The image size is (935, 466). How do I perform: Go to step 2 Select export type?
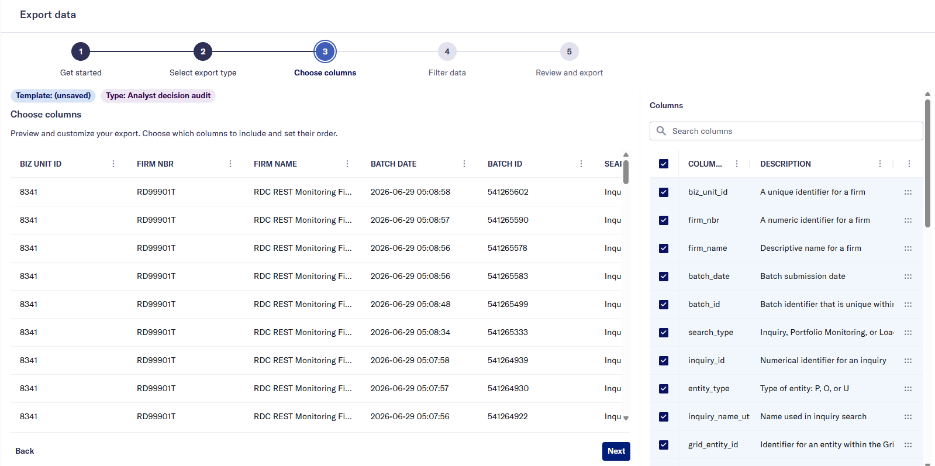(x=203, y=51)
